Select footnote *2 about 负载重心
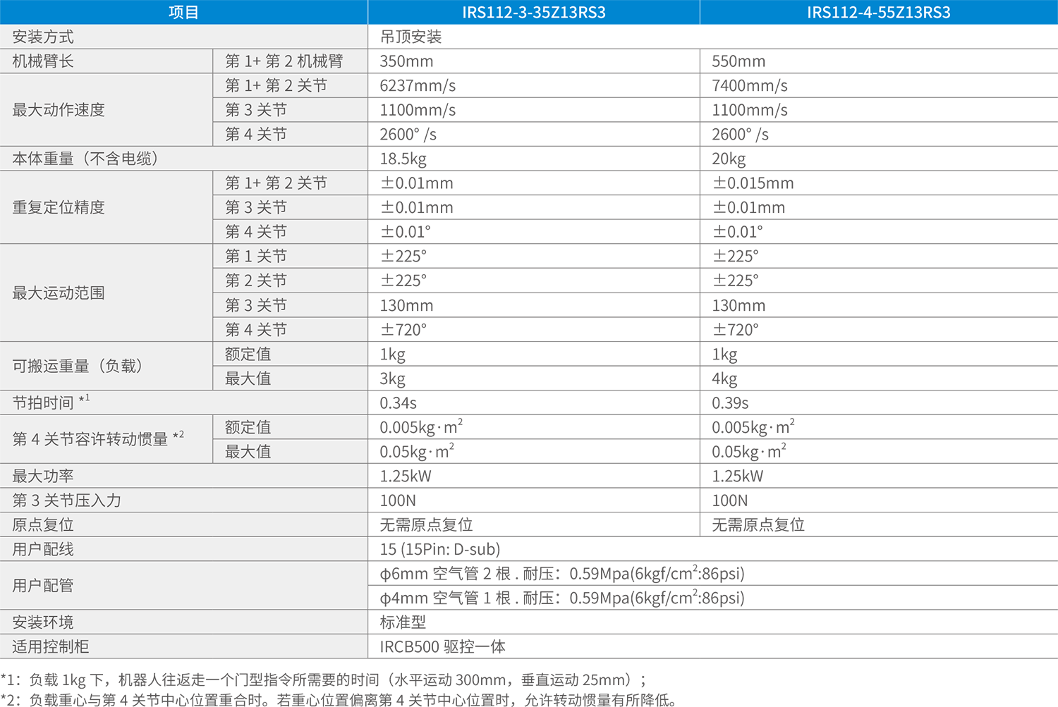The width and height of the screenshot is (1058, 707). click(339, 700)
